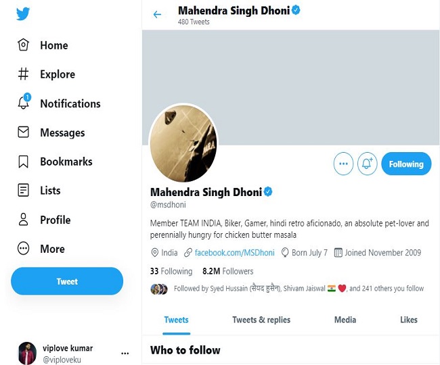
Task: Open Explore using the hashtag icon
Action: (23, 74)
